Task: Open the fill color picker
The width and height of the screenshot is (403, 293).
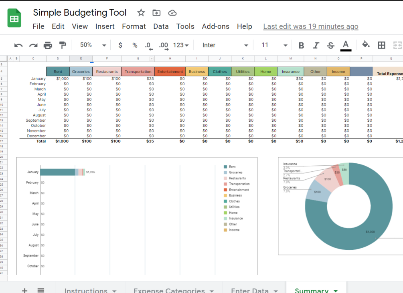Action: click(x=366, y=45)
